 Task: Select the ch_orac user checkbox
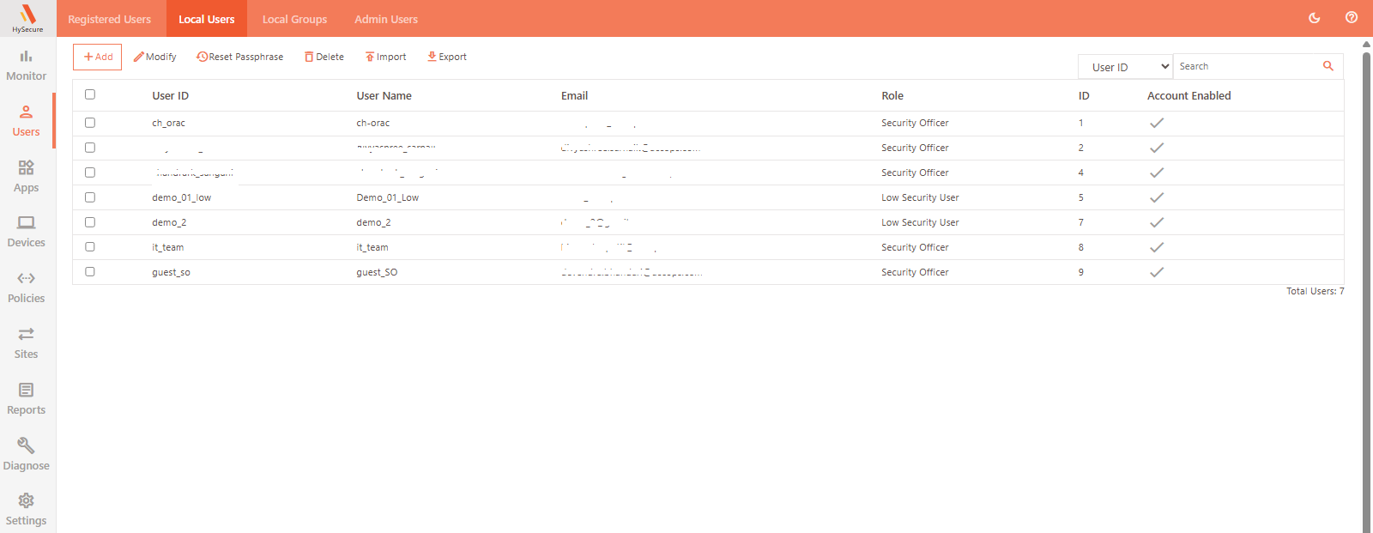[90, 123]
